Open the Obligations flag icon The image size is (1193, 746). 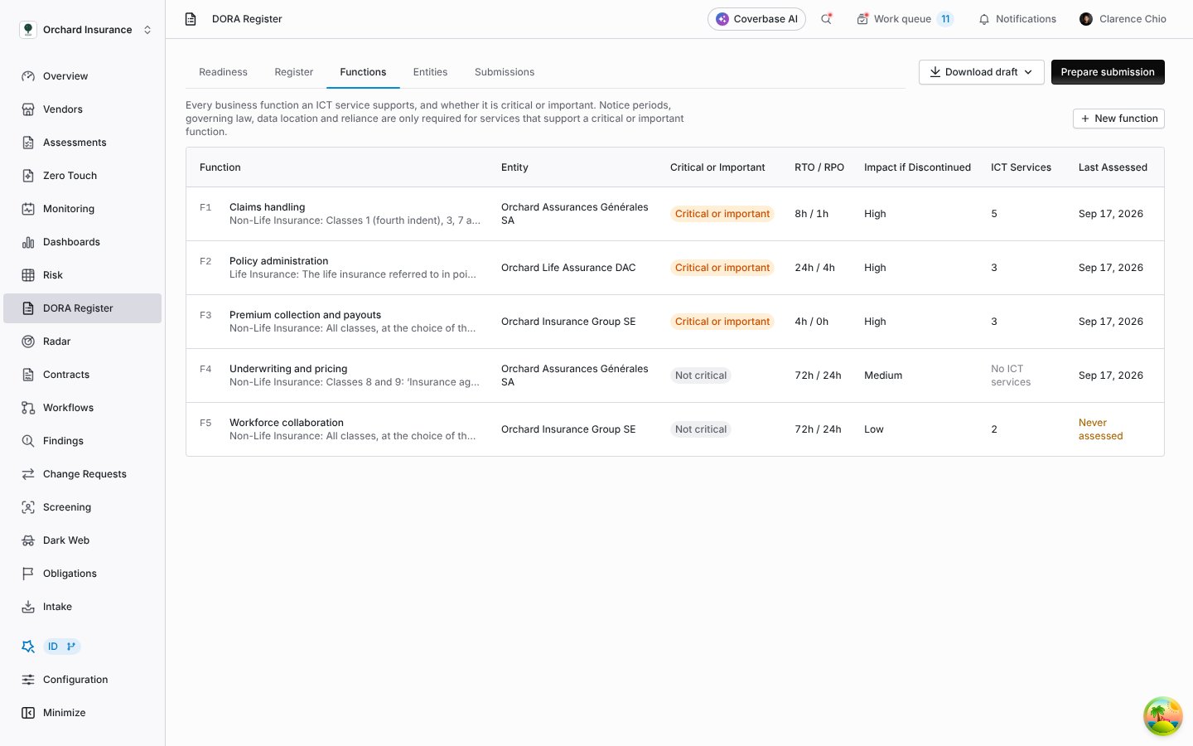pos(28,574)
